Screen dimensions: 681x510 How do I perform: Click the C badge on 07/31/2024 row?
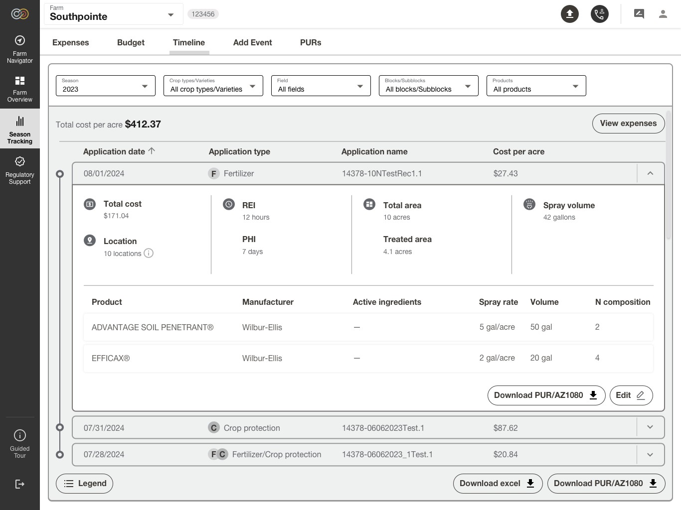click(x=214, y=428)
